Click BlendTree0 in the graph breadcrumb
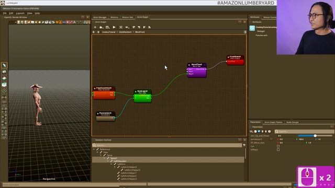The image size is (335, 188). click(140, 32)
